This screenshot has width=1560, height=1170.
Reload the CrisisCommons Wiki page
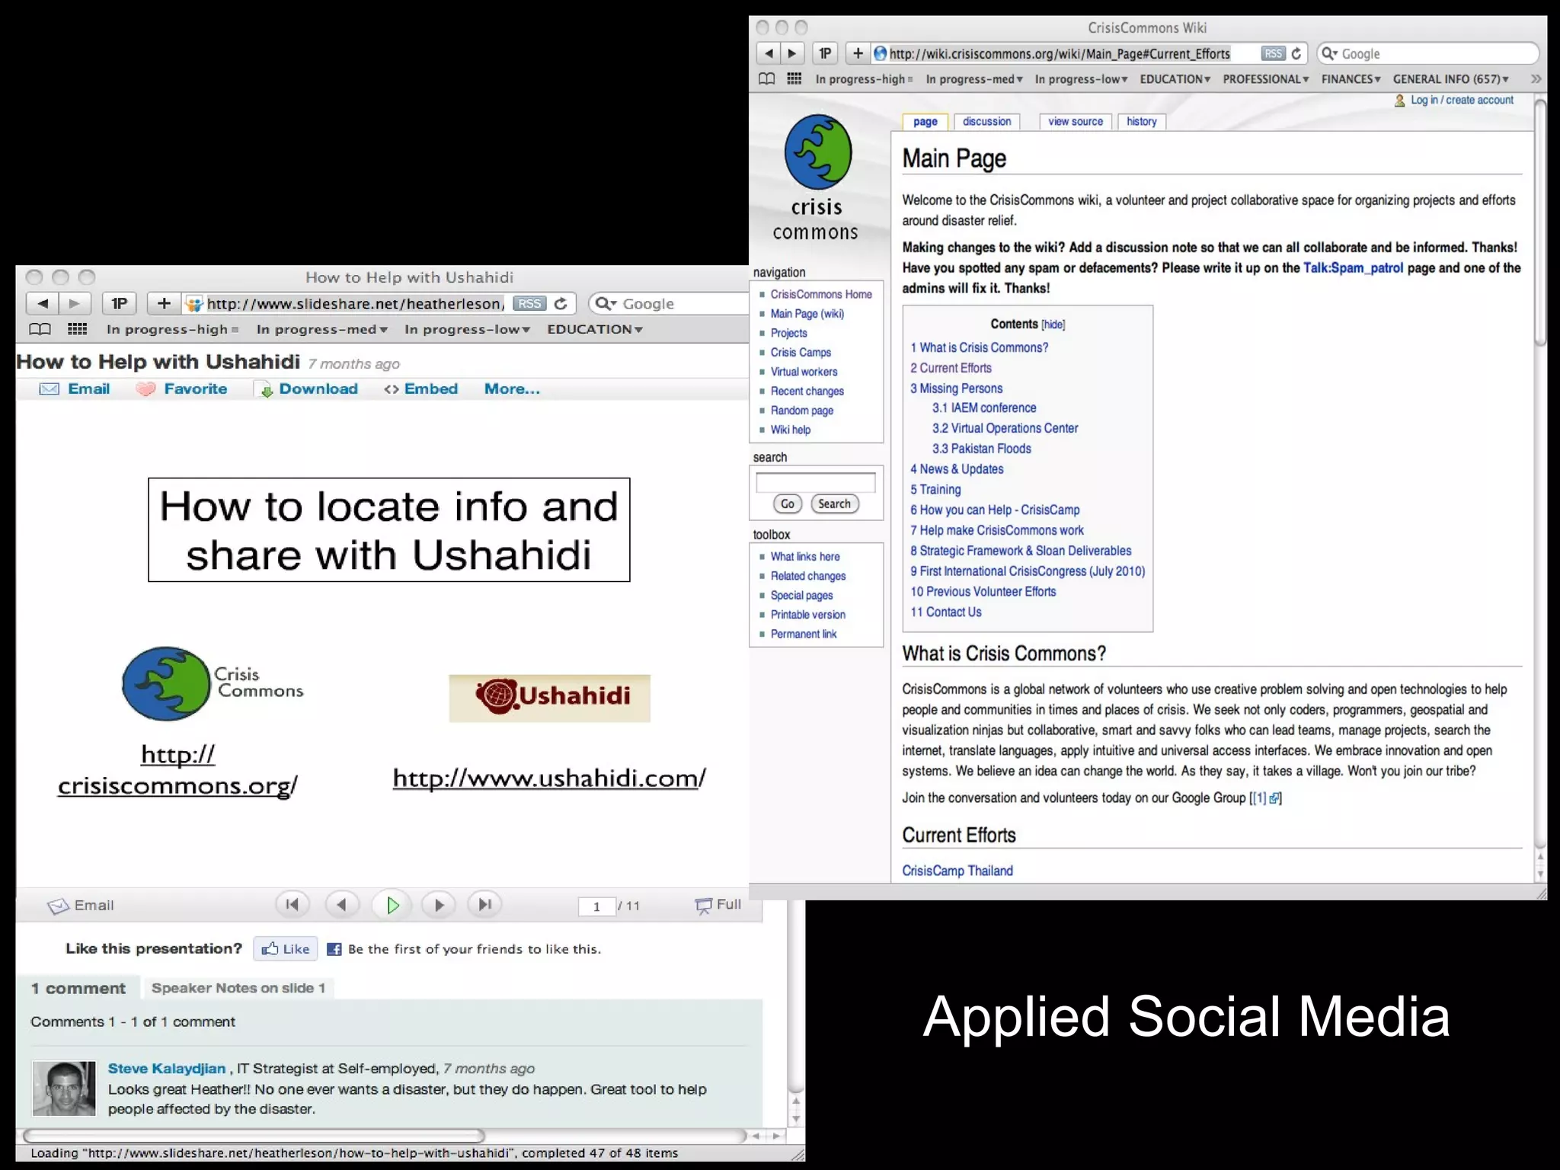pyautogui.click(x=1296, y=53)
